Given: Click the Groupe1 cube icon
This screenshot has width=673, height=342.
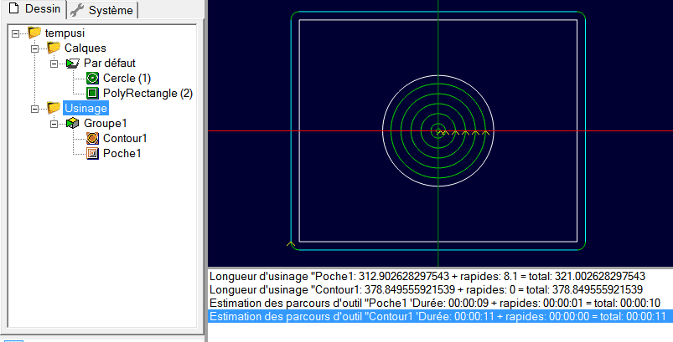Looking at the screenshot, I should (x=73, y=123).
